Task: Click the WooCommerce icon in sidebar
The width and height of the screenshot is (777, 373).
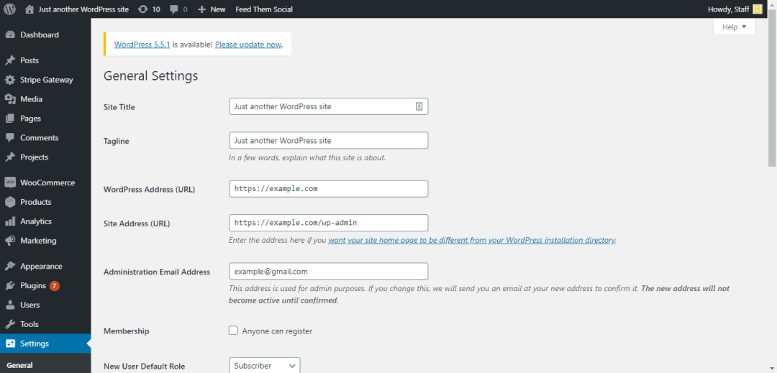Action: pyautogui.click(x=10, y=183)
